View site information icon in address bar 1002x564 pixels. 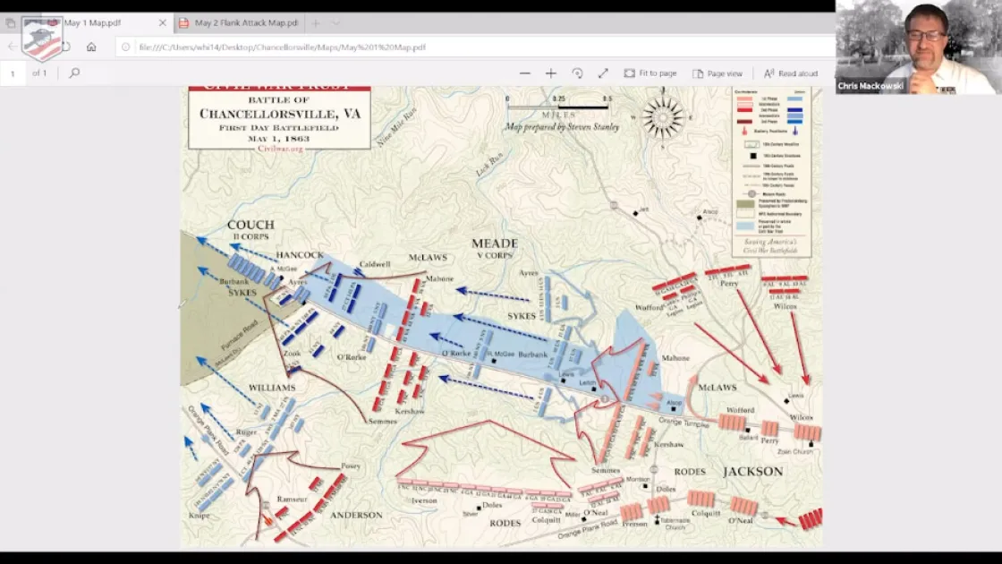click(x=126, y=47)
